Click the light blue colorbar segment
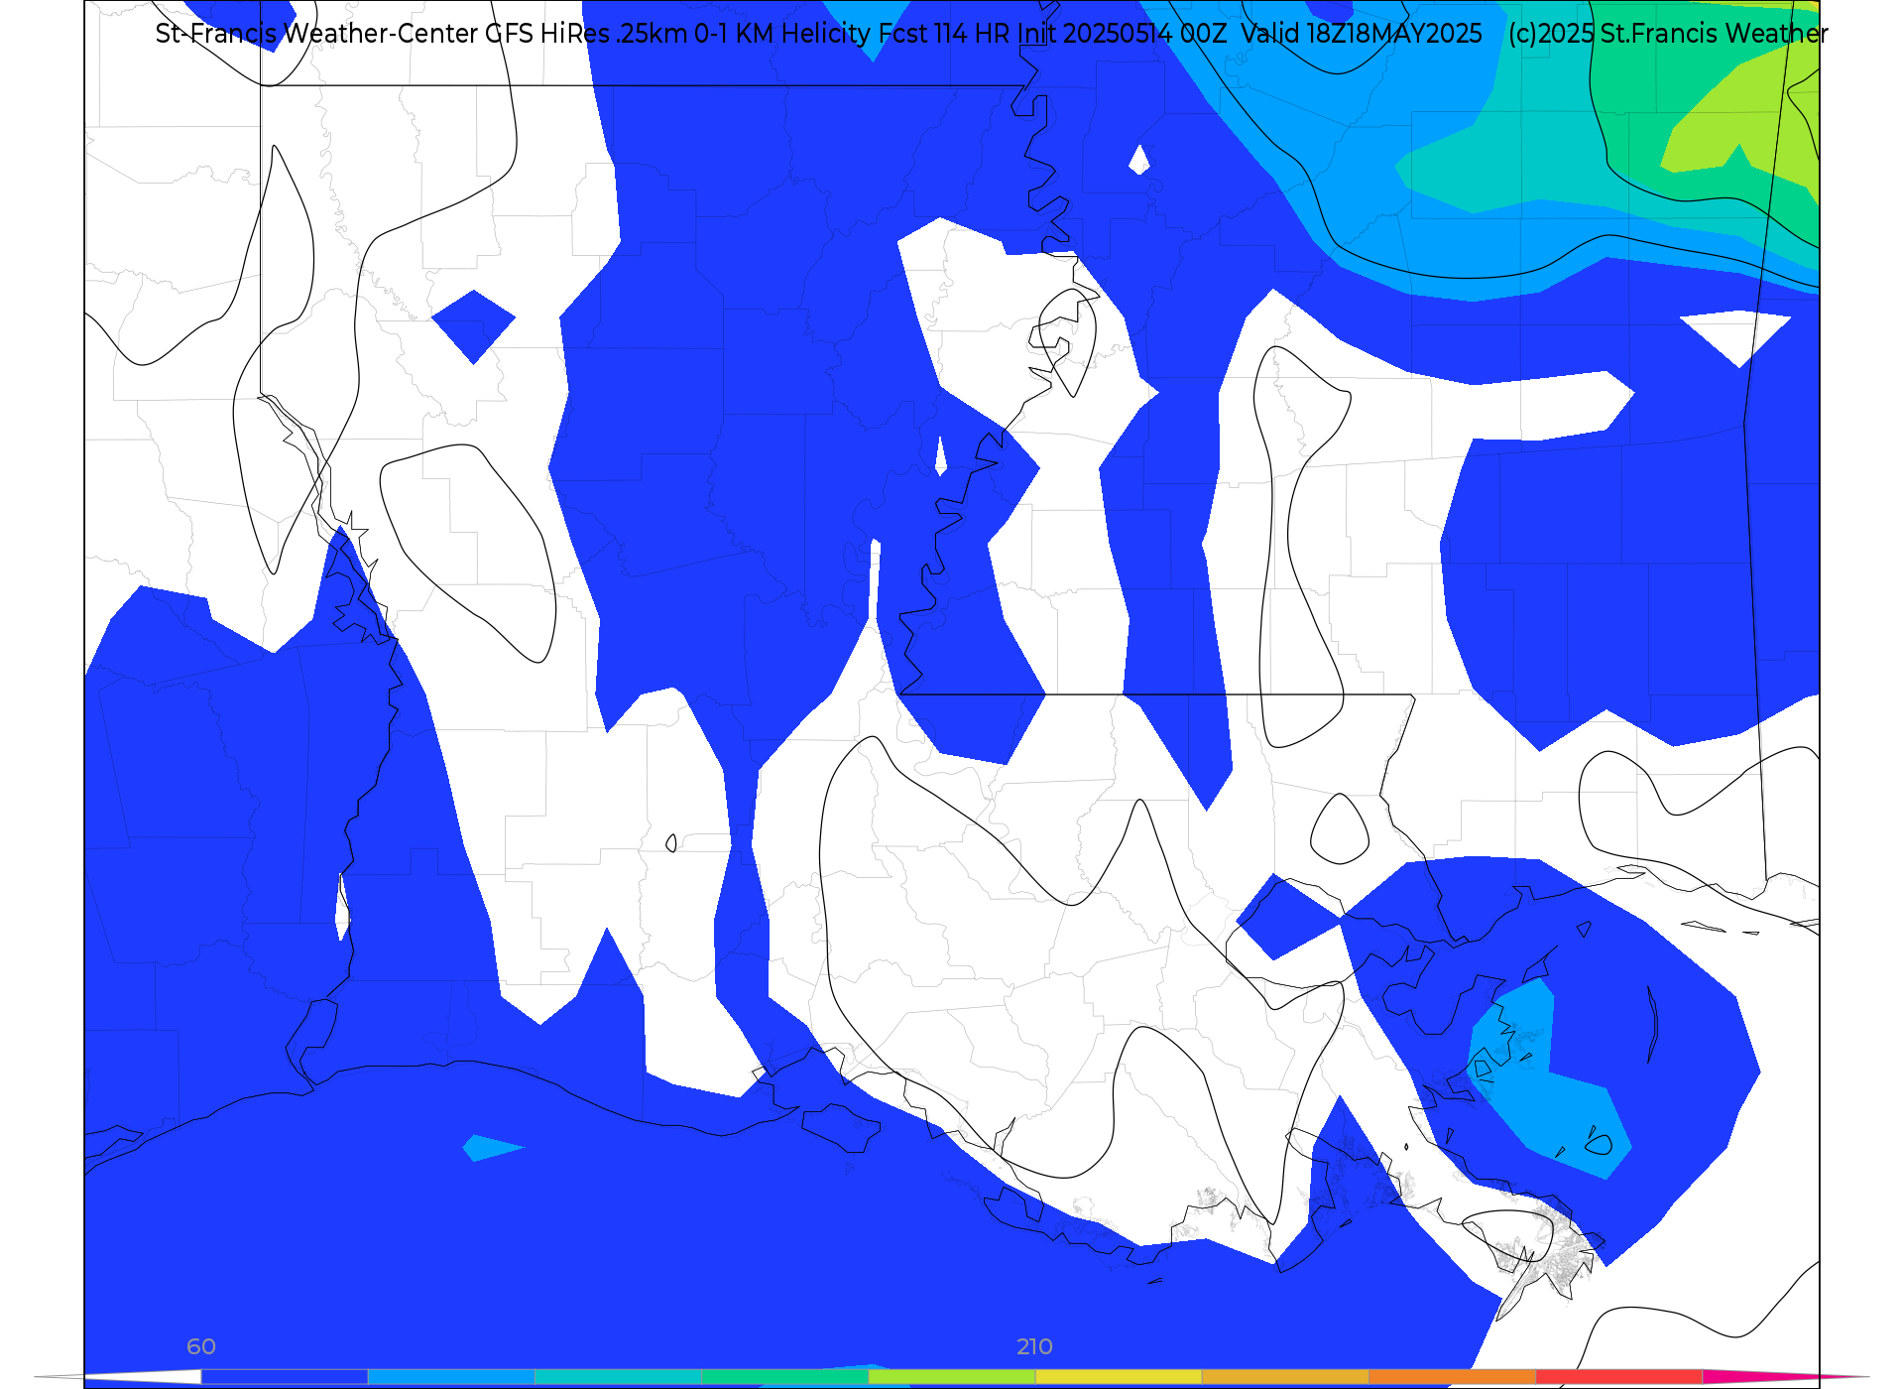 coord(451,1377)
